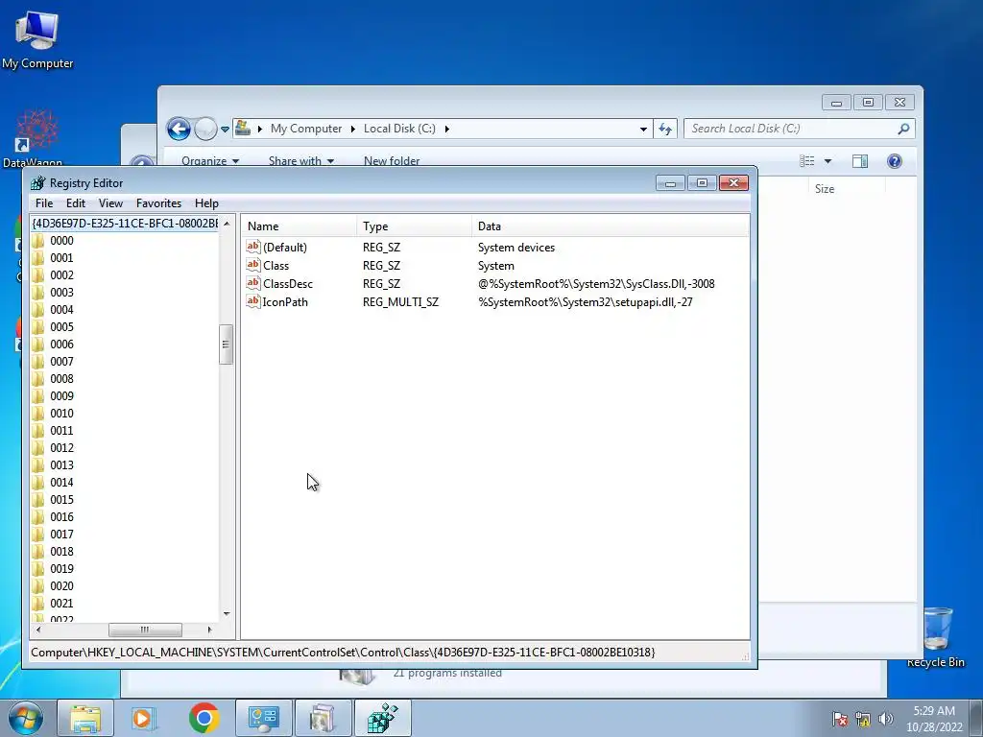Sort values by the Type column header
This screenshot has width=983, height=737.
point(415,226)
